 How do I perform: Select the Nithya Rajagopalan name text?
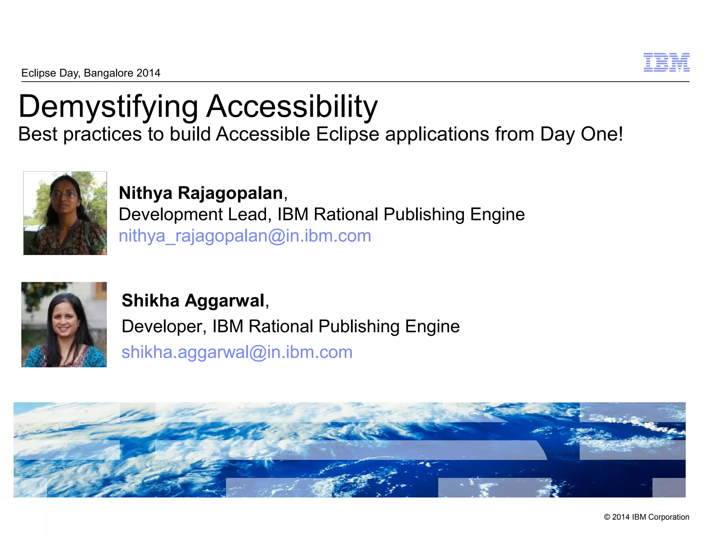pyautogui.click(x=201, y=193)
